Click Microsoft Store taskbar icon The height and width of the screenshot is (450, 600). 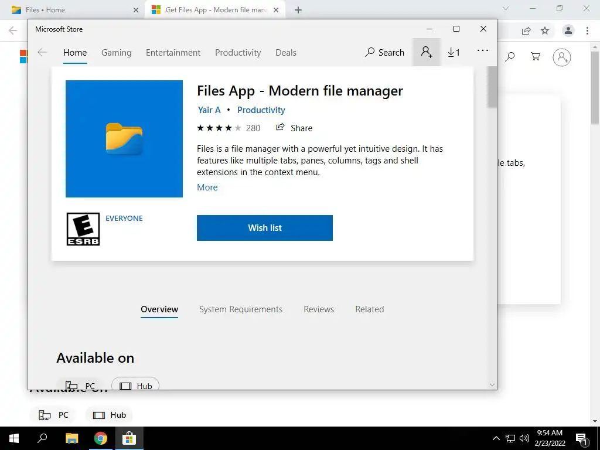coord(129,438)
